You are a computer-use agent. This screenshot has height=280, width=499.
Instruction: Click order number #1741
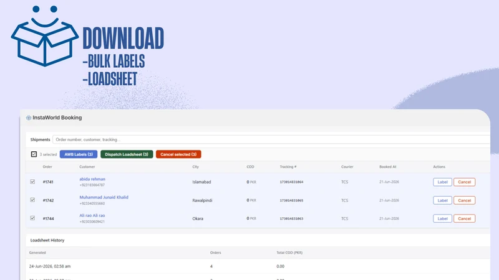[48, 182]
